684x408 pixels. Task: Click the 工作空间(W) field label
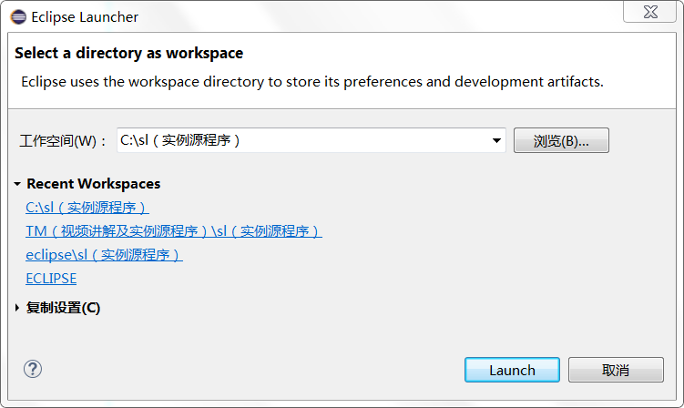coord(63,141)
